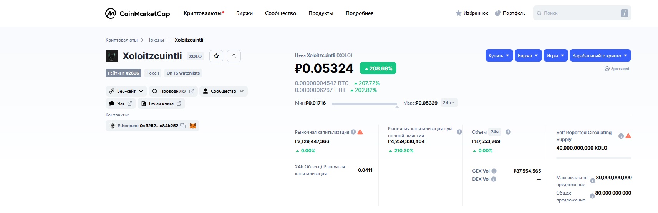Open total supply info icon
658x213 pixels.
point(592,196)
